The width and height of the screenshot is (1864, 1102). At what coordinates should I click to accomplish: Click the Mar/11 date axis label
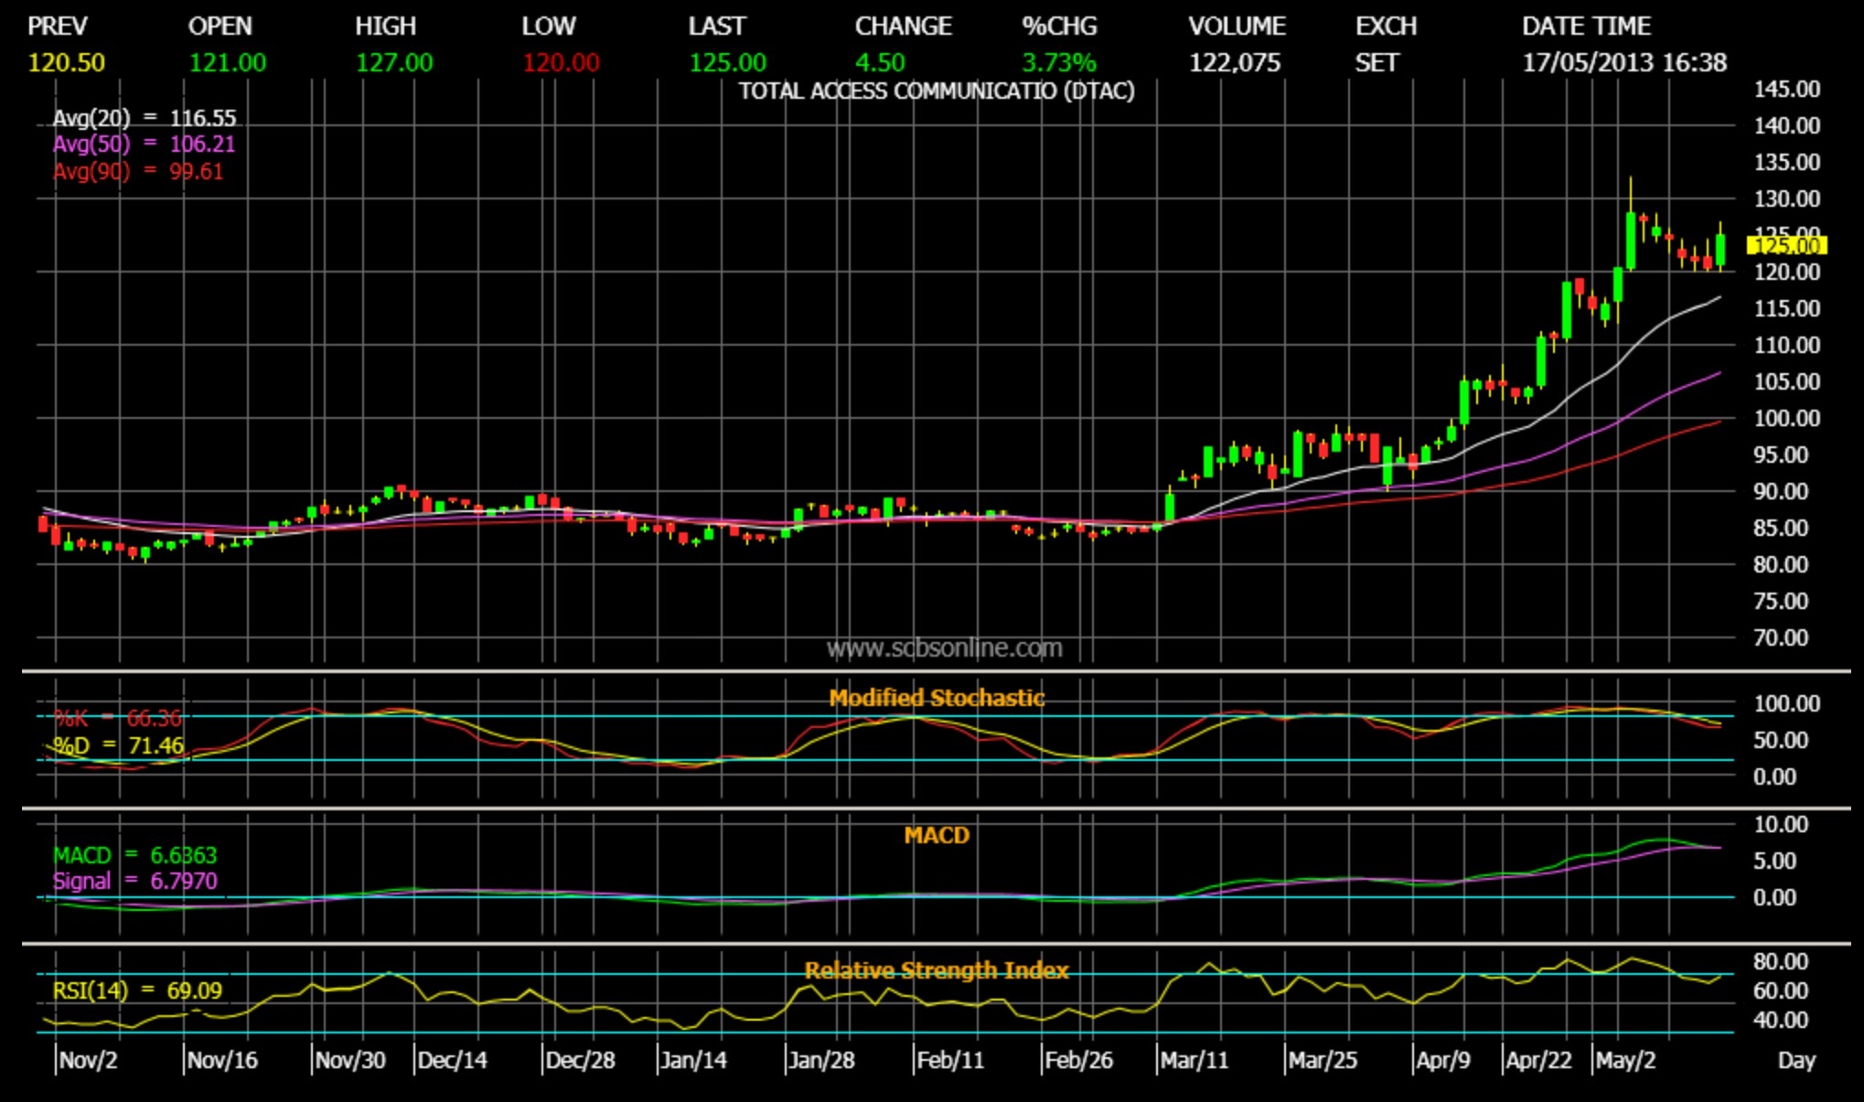tap(1194, 1061)
